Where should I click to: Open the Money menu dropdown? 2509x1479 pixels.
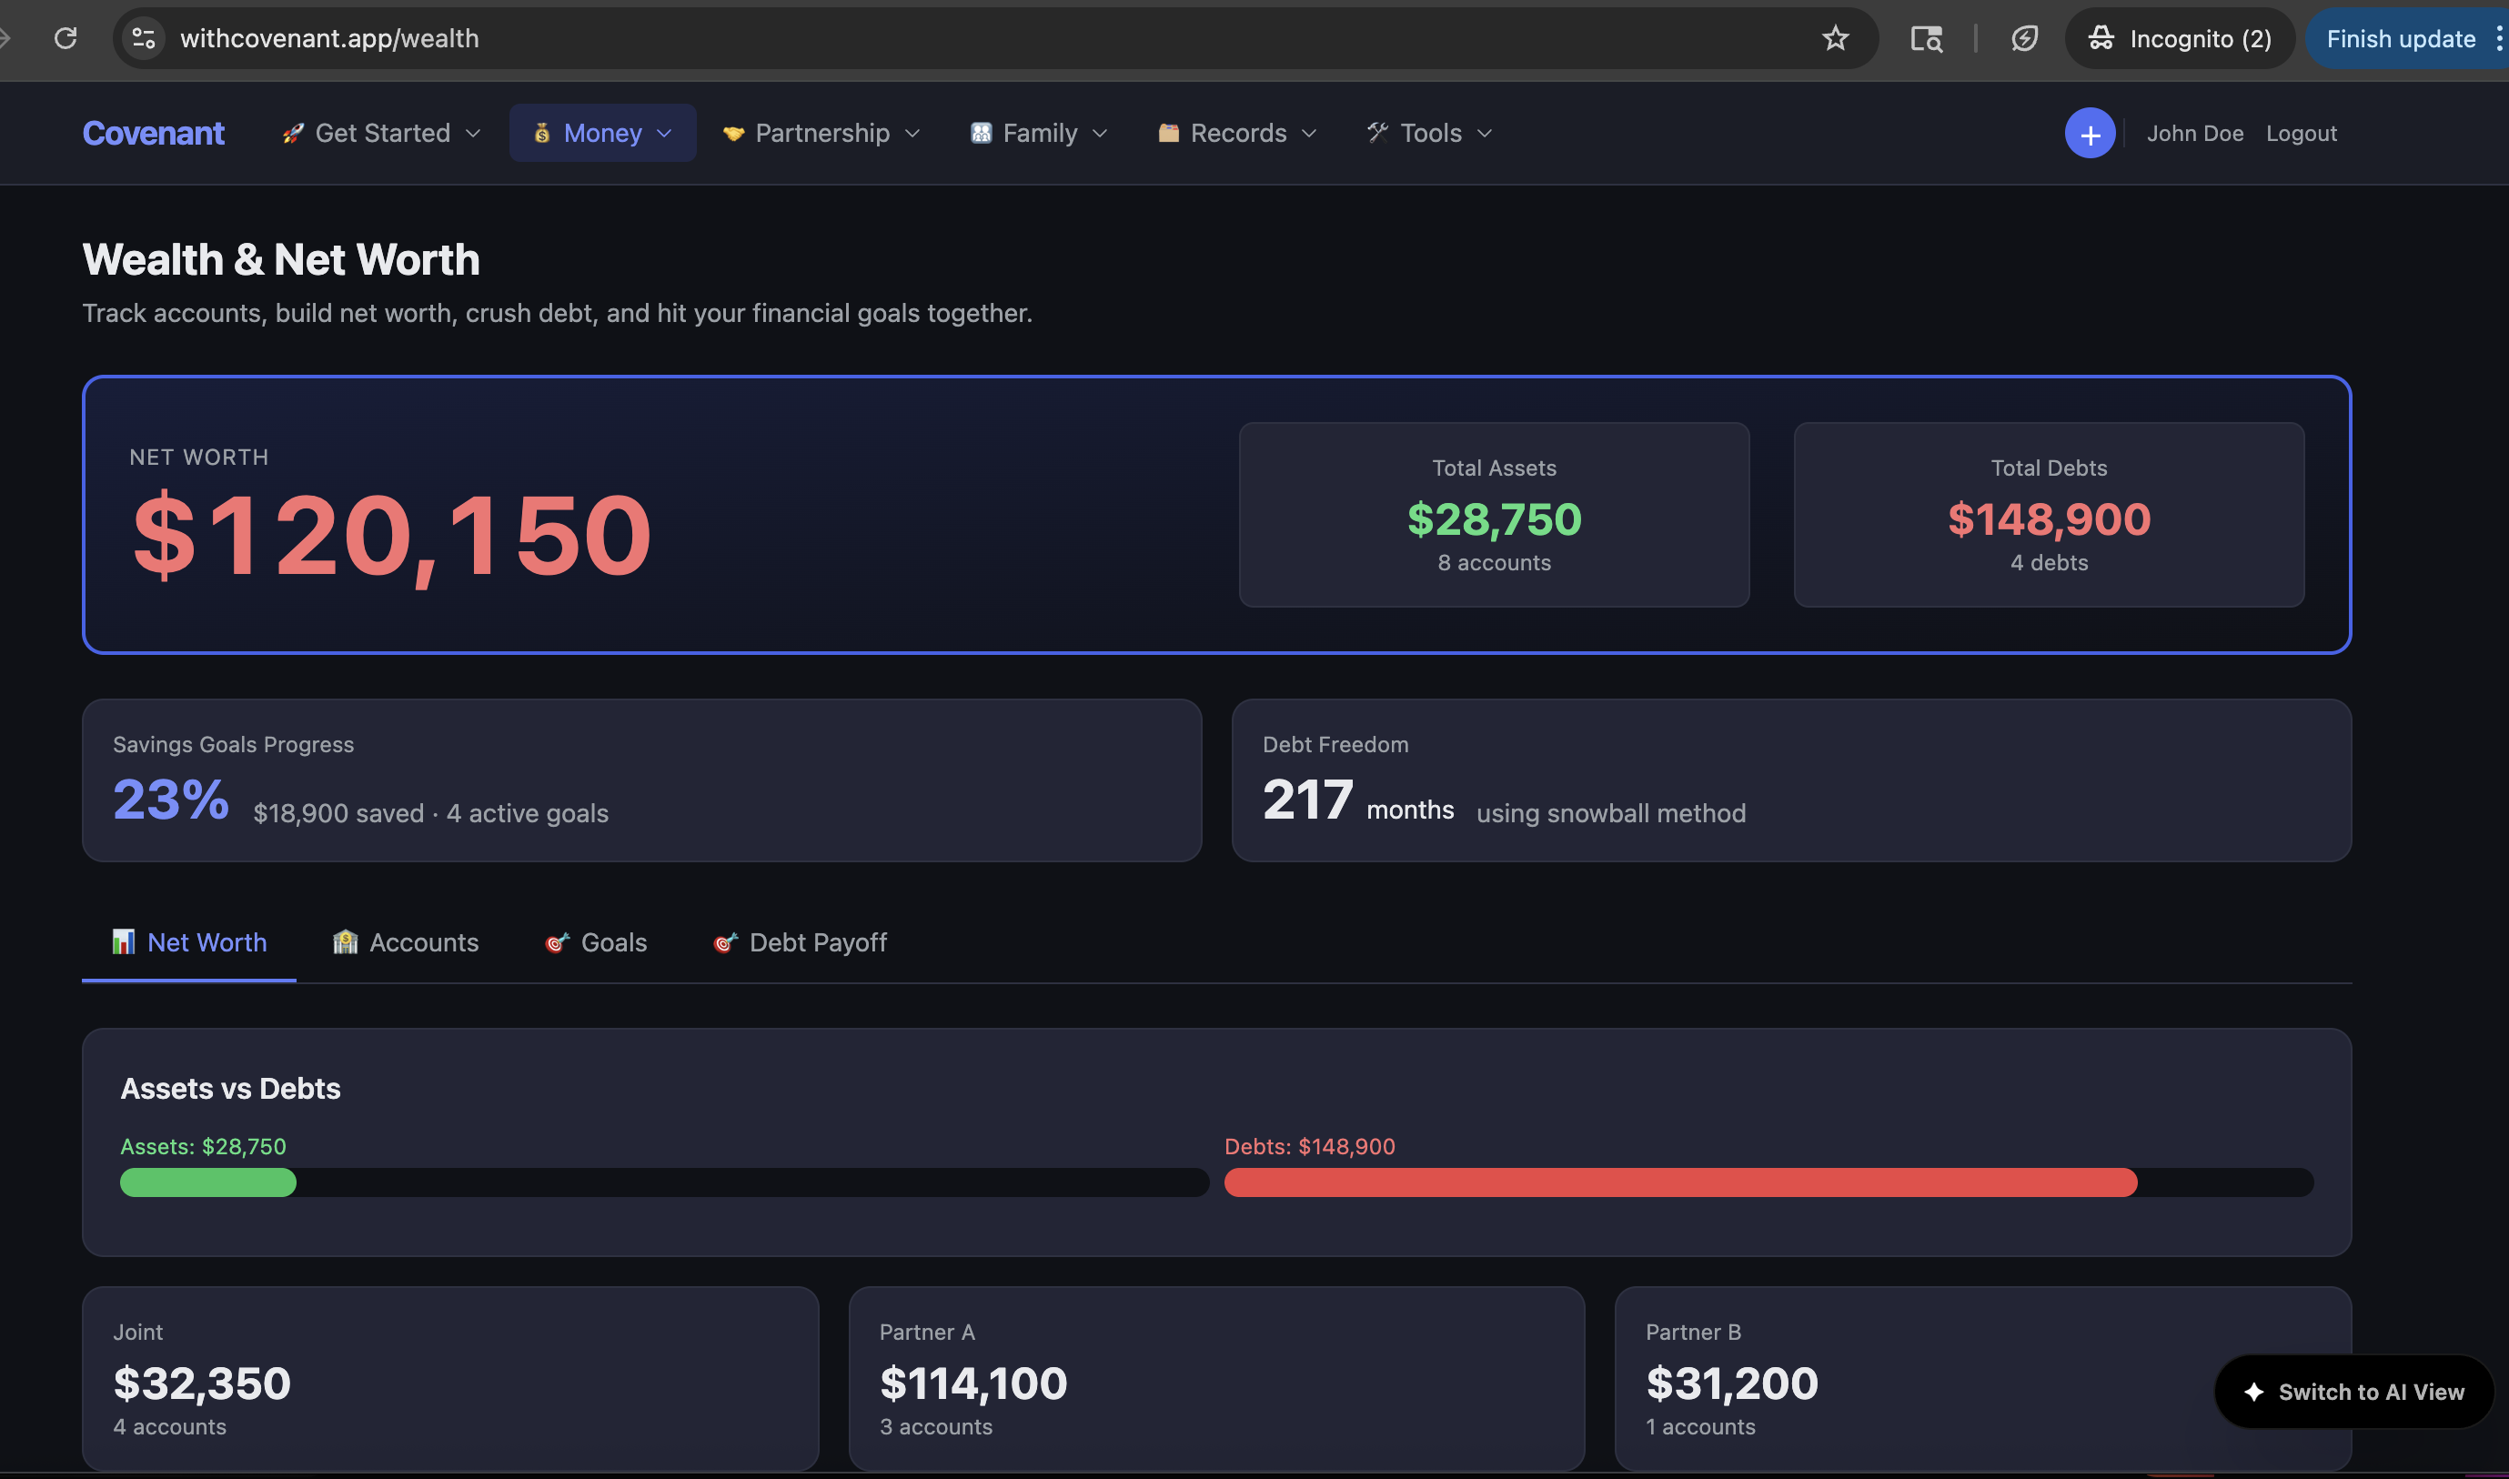602,134
